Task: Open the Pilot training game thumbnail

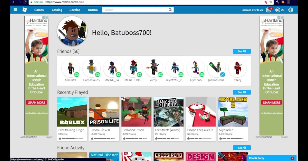Action: point(72,112)
